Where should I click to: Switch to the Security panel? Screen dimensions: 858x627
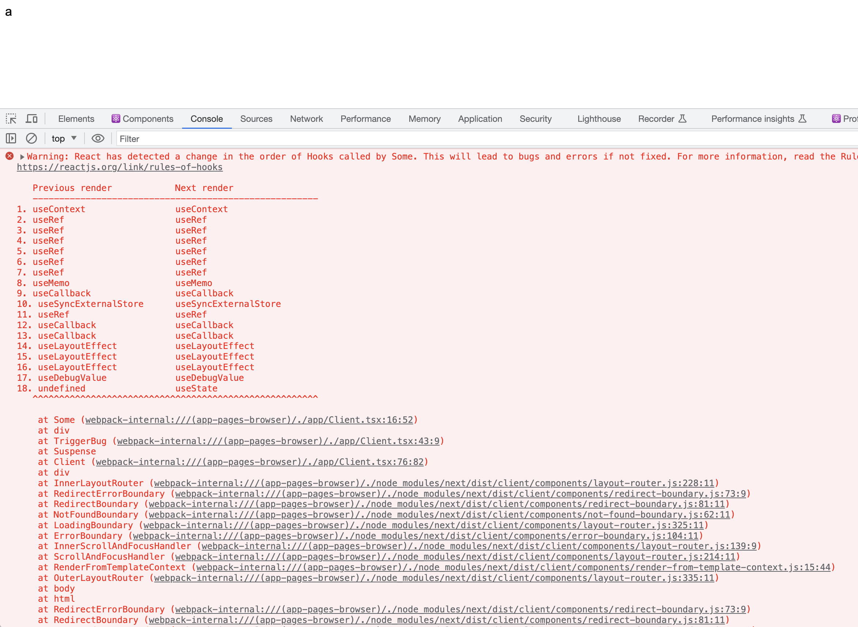(535, 119)
